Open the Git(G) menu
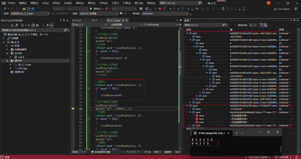301x159 pixels. coord(45,3)
